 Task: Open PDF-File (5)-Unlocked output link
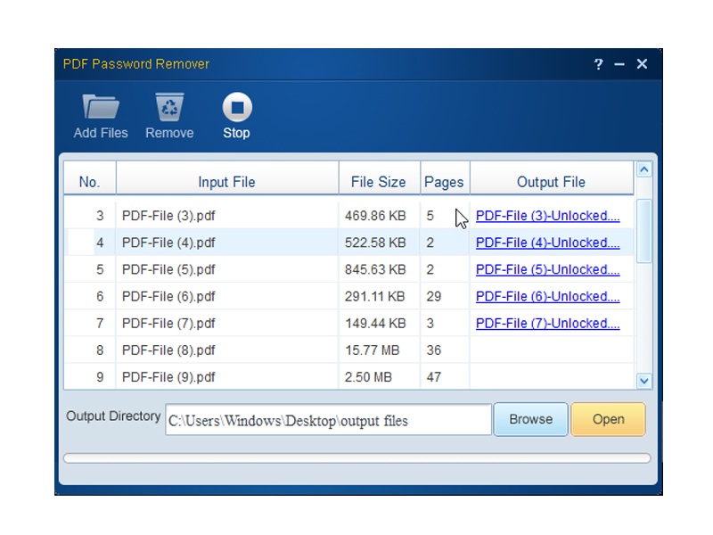coord(547,269)
